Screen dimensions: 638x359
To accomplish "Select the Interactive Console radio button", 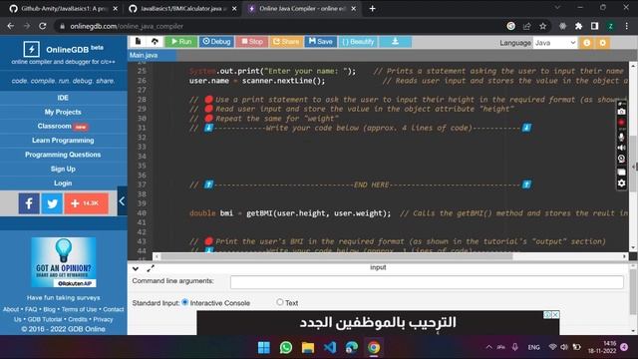I will [x=185, y=302].
